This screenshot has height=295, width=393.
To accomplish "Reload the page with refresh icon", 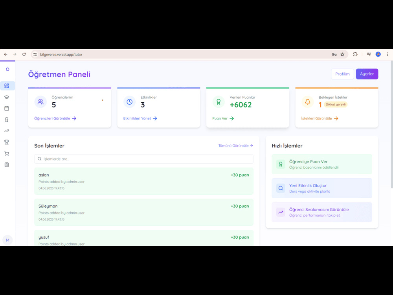I will pos(24,54).
